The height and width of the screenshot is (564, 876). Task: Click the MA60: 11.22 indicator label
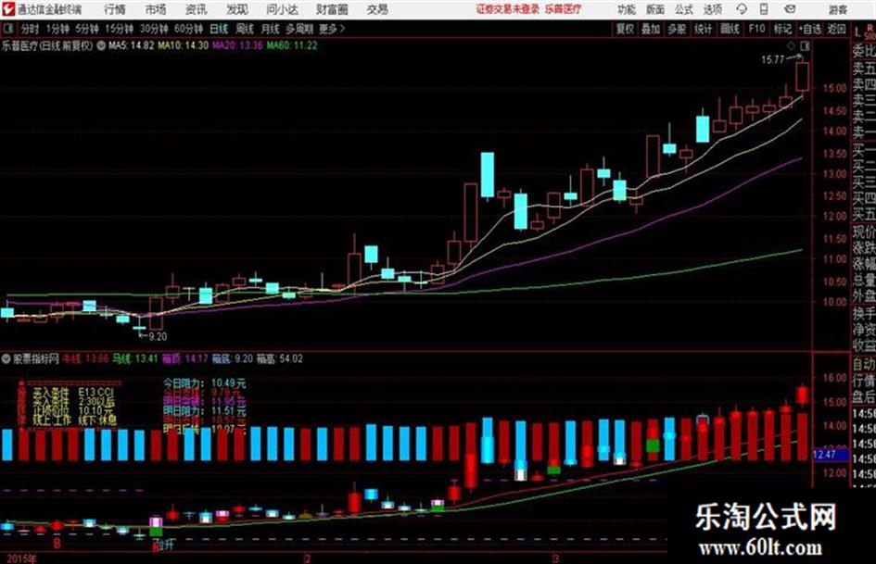tap(292, 45)
